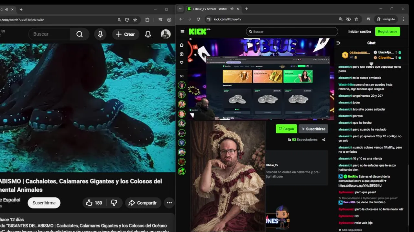Viewport: 414px width, 232px height.
Task: Open Kick browse icon in sidebar
Action: point(182,54)
